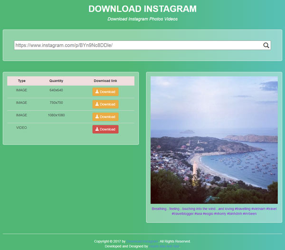285x250 pixels.
Task: Download the 640x640 image
Action: [x=105, y=92]
